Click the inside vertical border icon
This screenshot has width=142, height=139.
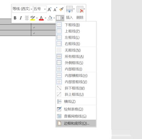coord(59,82)
